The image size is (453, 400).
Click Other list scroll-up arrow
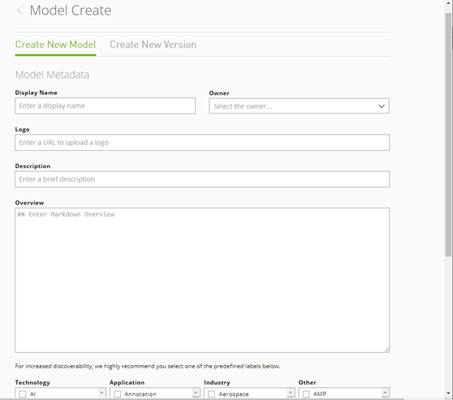pyautogui.click(x=385, y=393)
